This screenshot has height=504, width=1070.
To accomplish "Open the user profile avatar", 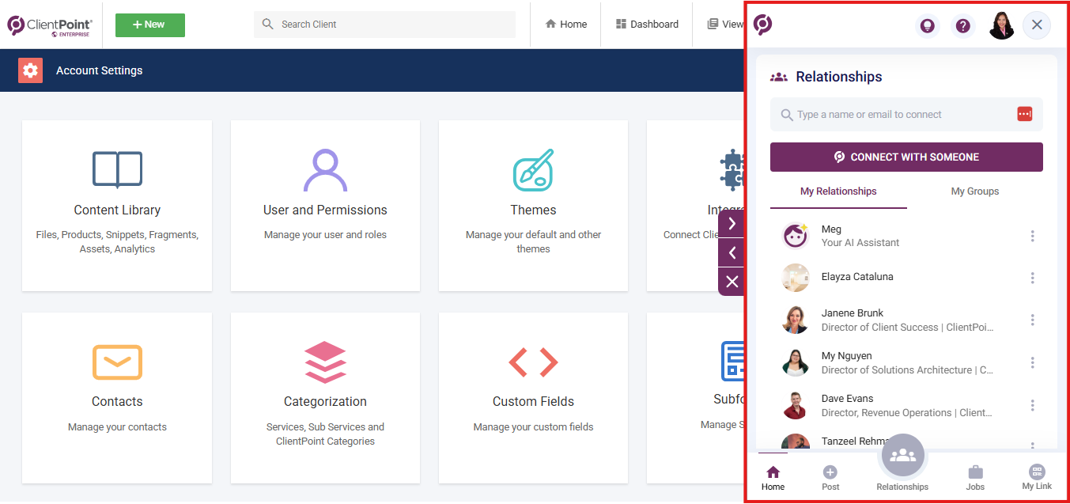I will (1001, 25).
